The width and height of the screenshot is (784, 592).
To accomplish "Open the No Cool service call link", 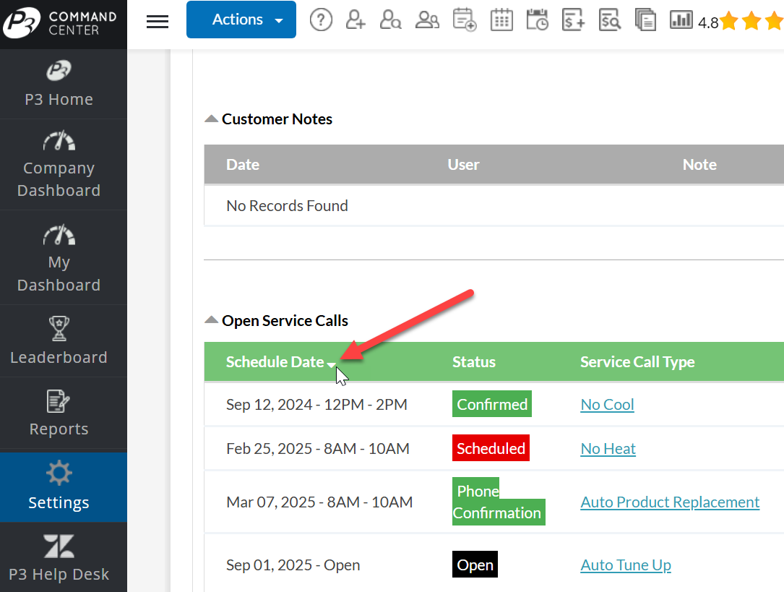I will (x=607, y=405).
